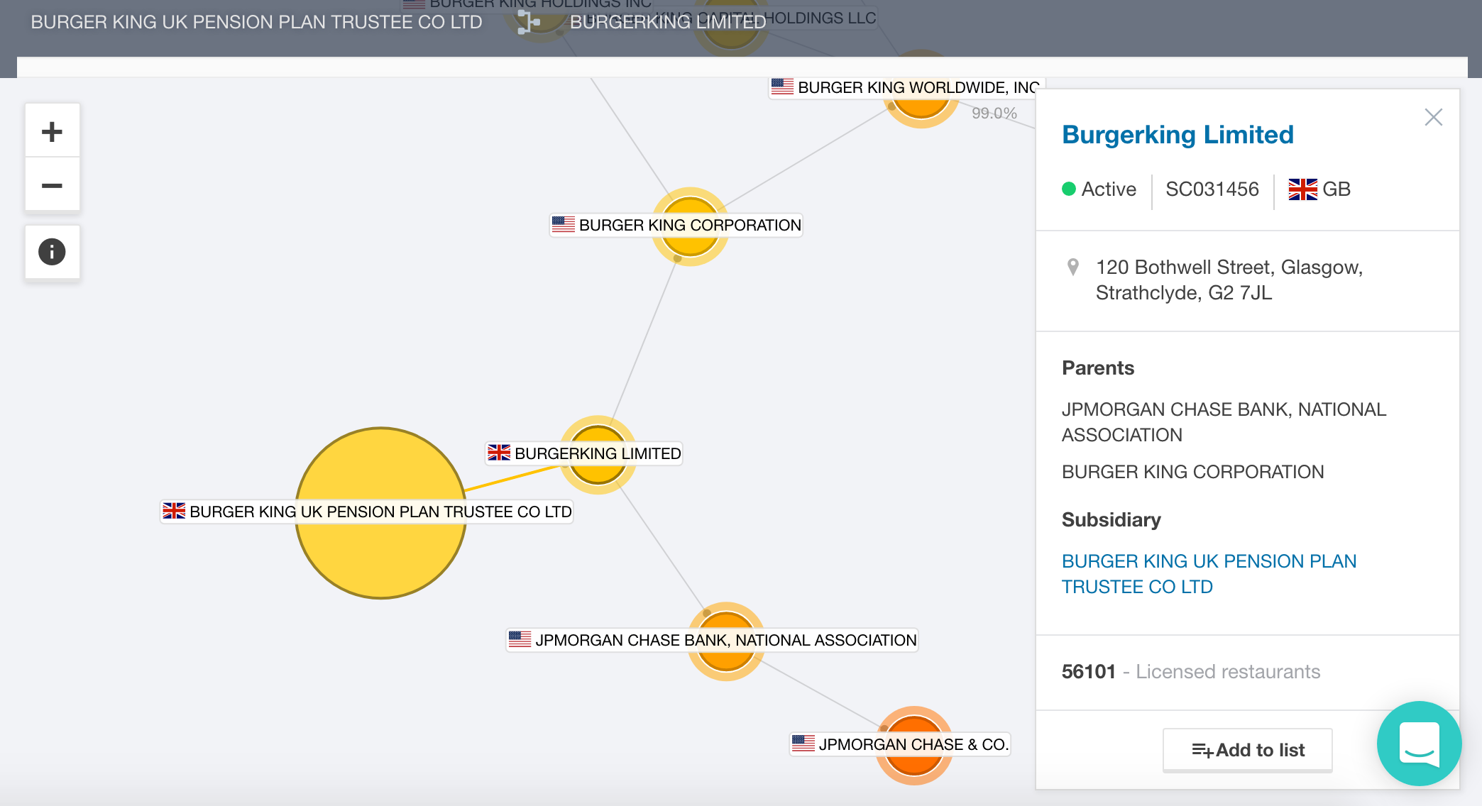Open the graph info legend button
The height and width of the screenshot is (806, 1482).
point(52,252)
